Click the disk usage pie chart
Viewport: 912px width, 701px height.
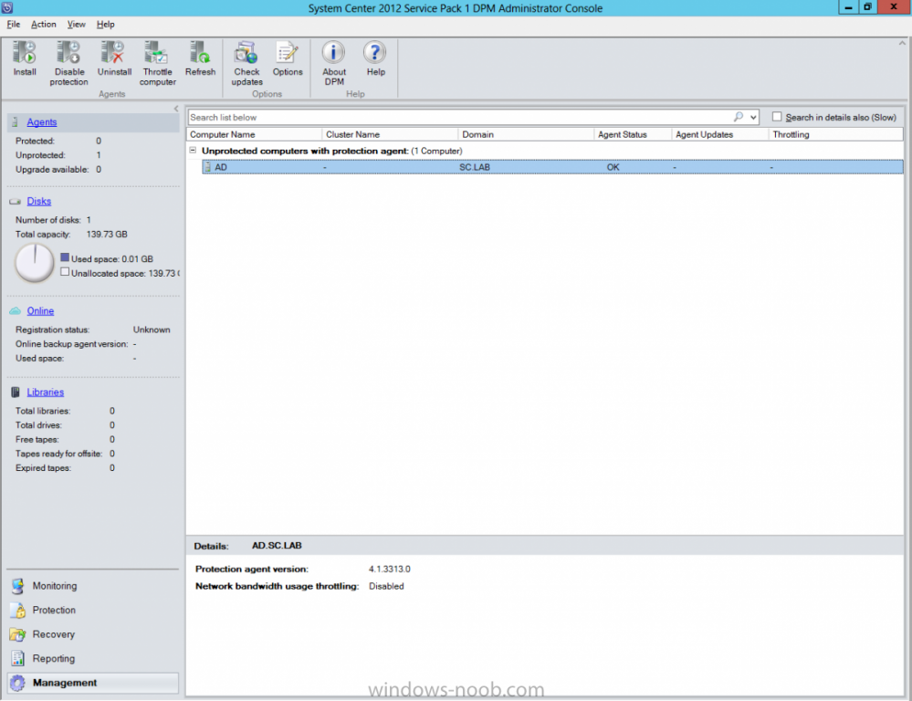pyautogui.click(x=35, y=263)
